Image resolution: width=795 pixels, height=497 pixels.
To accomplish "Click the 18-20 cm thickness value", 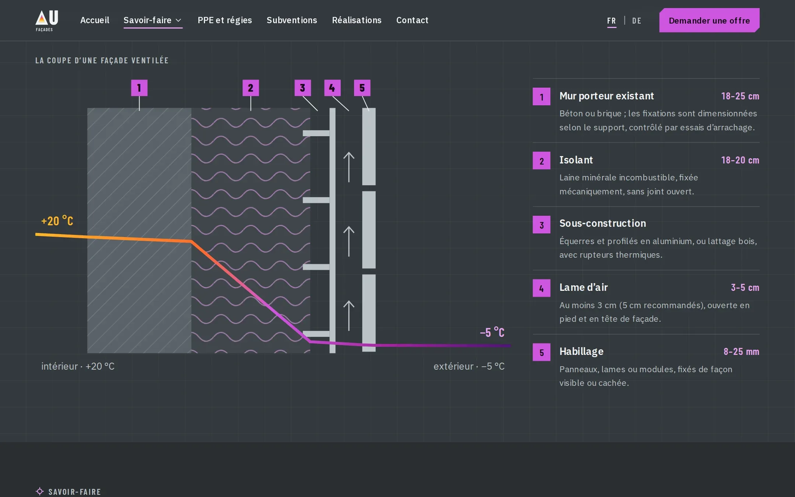I will (x=740, y=161).
